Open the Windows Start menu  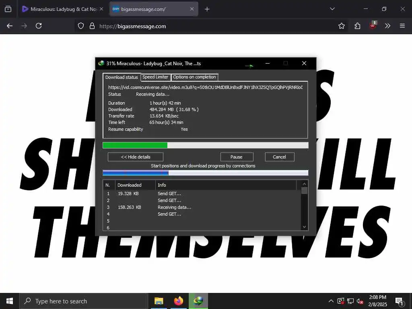point(10,301)
